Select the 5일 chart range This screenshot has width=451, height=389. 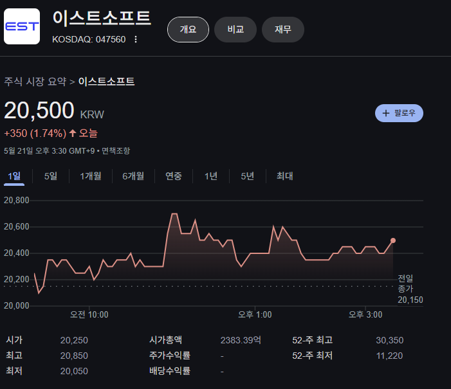[x=51, y=176]
